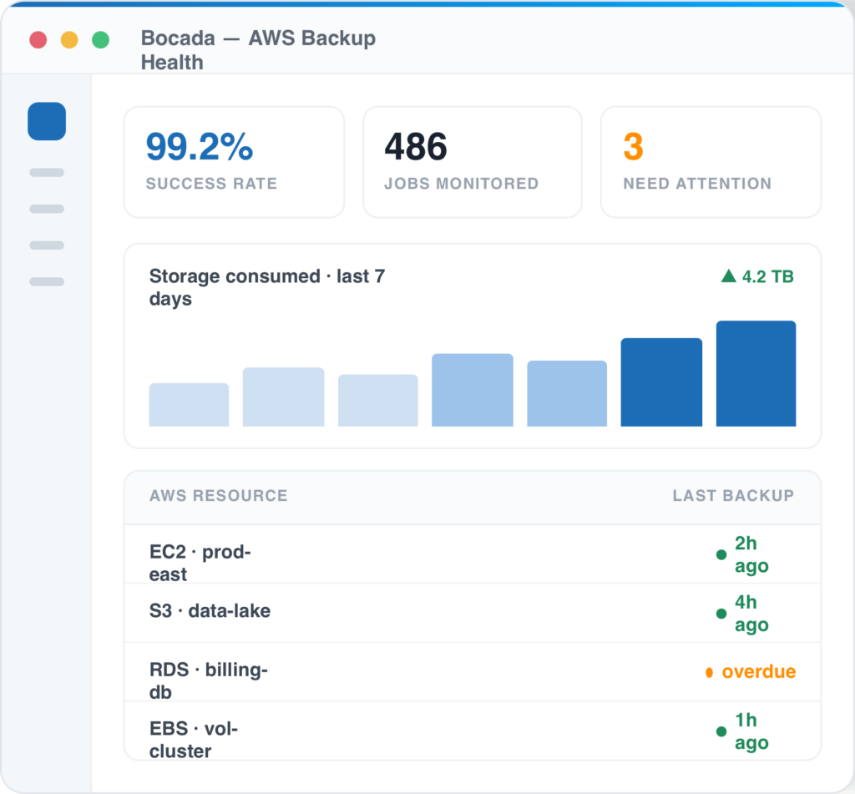Select the tallest rightmost storage bar

coord(756,373)
